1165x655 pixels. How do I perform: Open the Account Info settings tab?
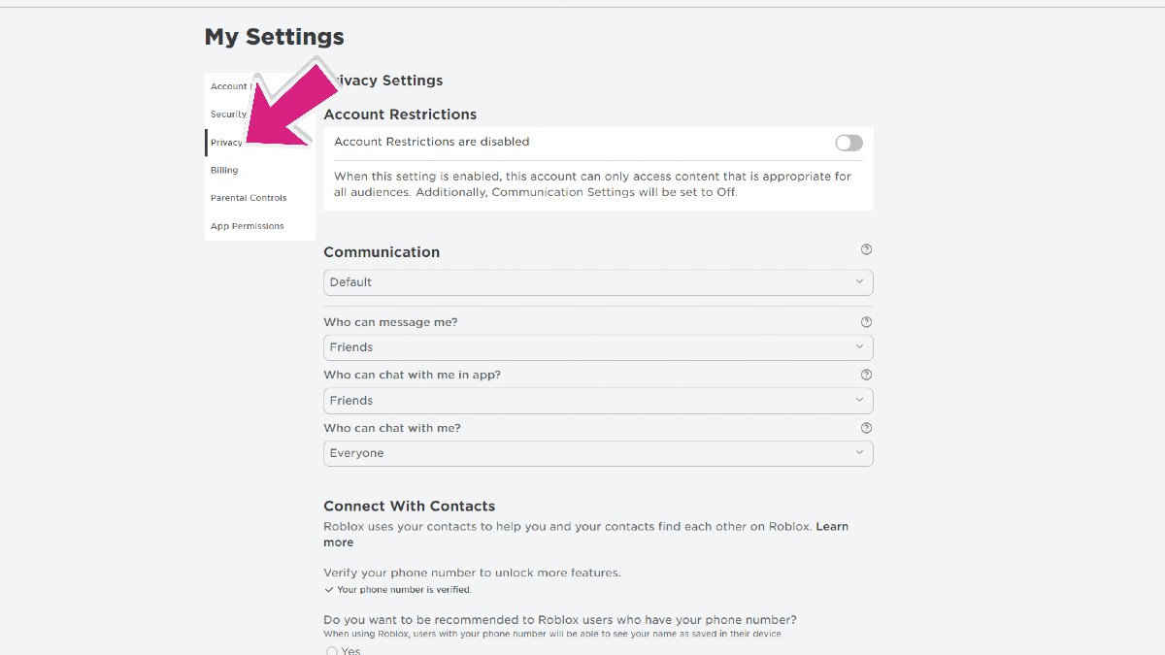click(x=228, y=87)
